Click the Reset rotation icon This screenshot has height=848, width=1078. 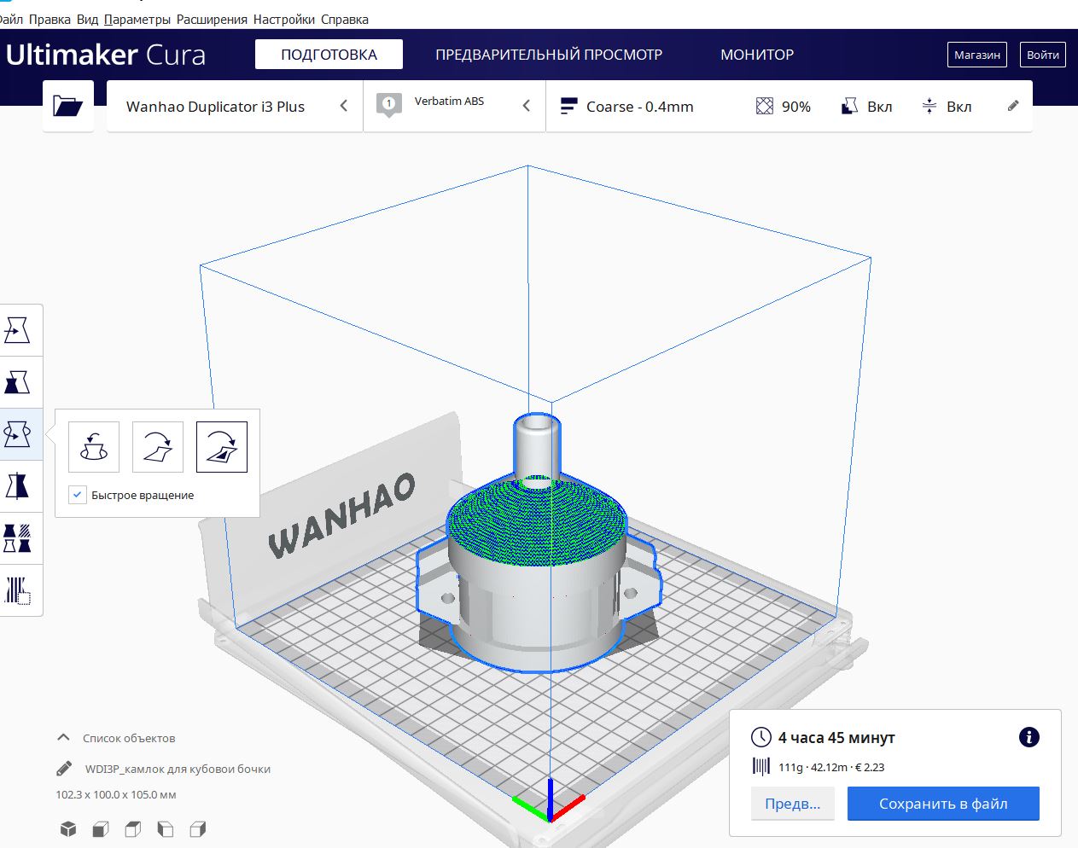(94, 446)
